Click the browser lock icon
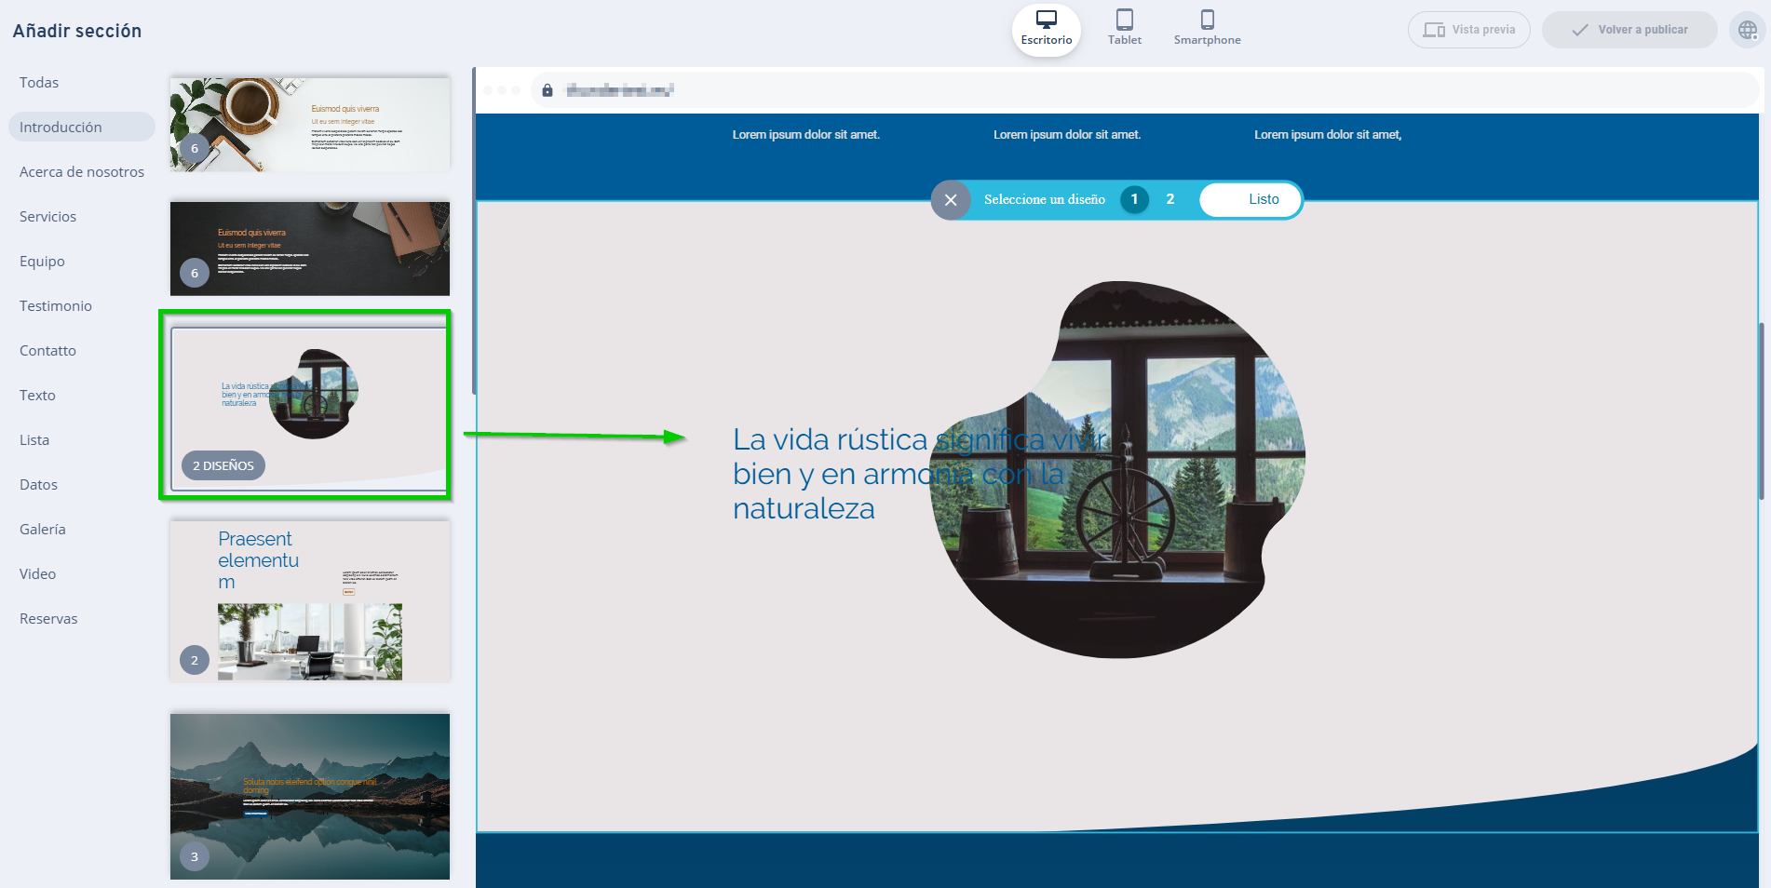 [548, 90]
